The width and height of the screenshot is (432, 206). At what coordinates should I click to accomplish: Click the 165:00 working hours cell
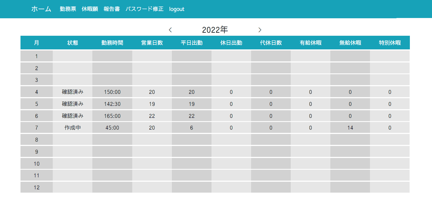point(112,116)
